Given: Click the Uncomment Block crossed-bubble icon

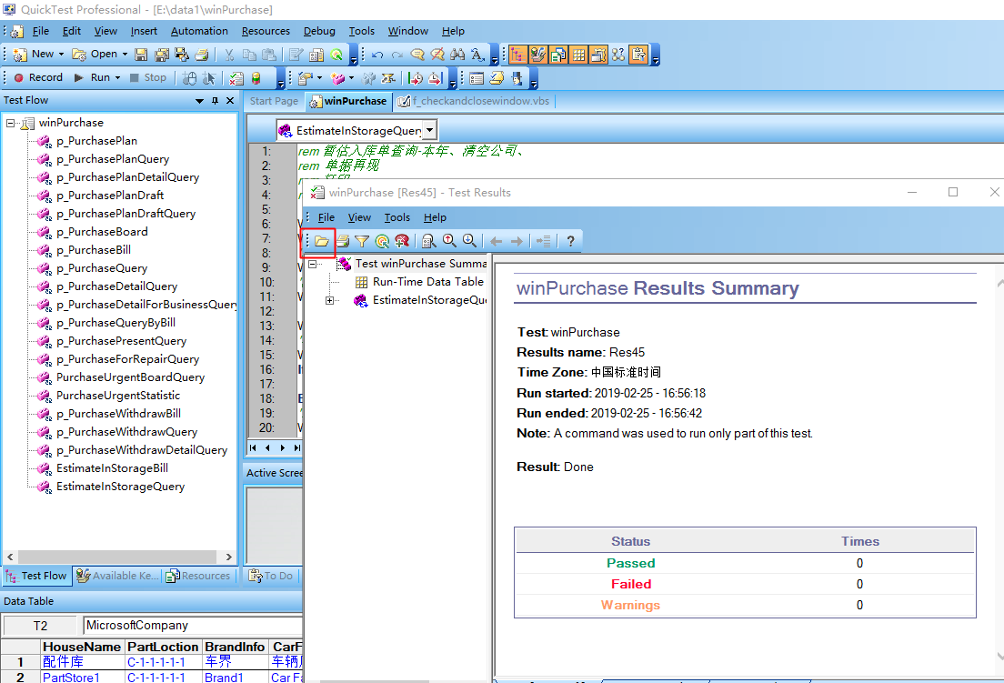Looking at the screenshot, I should tap(437, 55).
